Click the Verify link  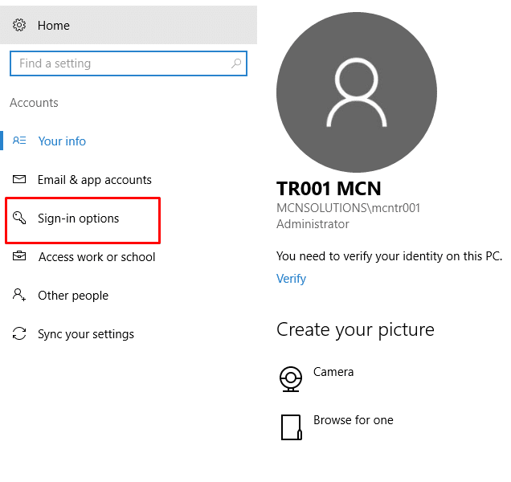(291, 279)
